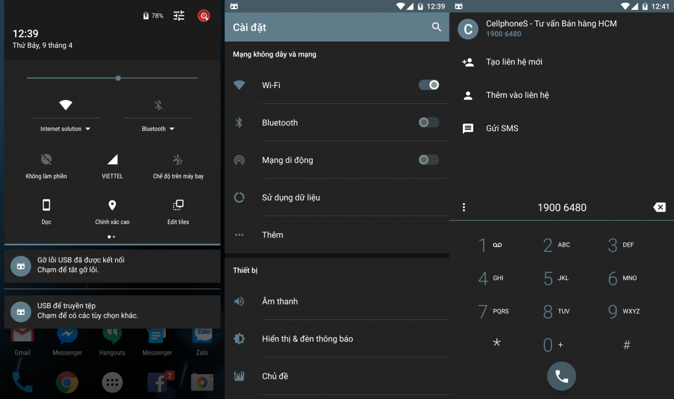Expand the Bluetooth dropdown in quick settings
This screenshot has width=674, height=399.
click(158, 129)
